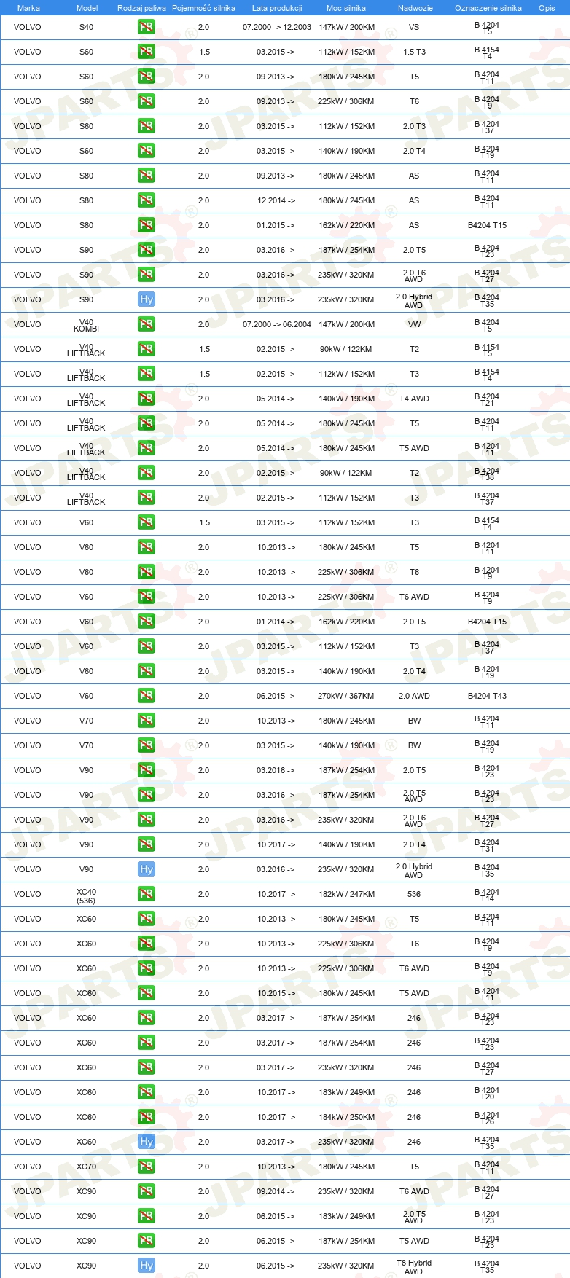This screenshot has height=1278, width=570.
Task: Click Hy hybrid icon for XC90 T8 Hybrid
Action: (x=146, y=1266)
